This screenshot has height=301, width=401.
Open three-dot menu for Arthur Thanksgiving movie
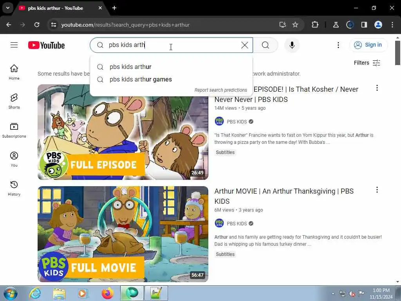coord(377,190)
